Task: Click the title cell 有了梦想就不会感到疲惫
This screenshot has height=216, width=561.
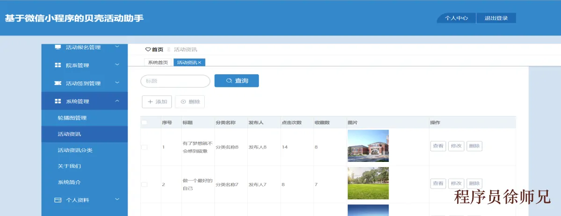Action: click(x=198, y=147)
